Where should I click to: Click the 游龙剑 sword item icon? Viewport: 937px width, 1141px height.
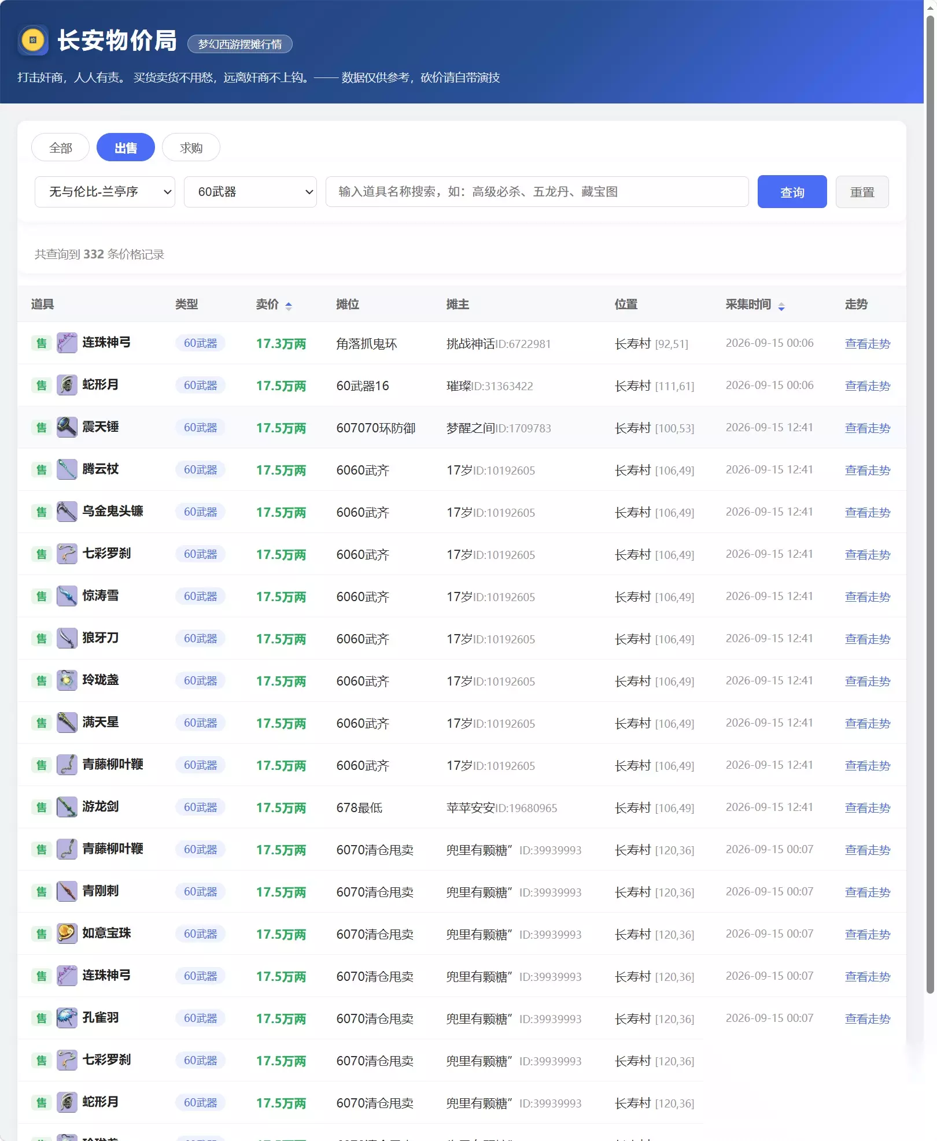67,807
